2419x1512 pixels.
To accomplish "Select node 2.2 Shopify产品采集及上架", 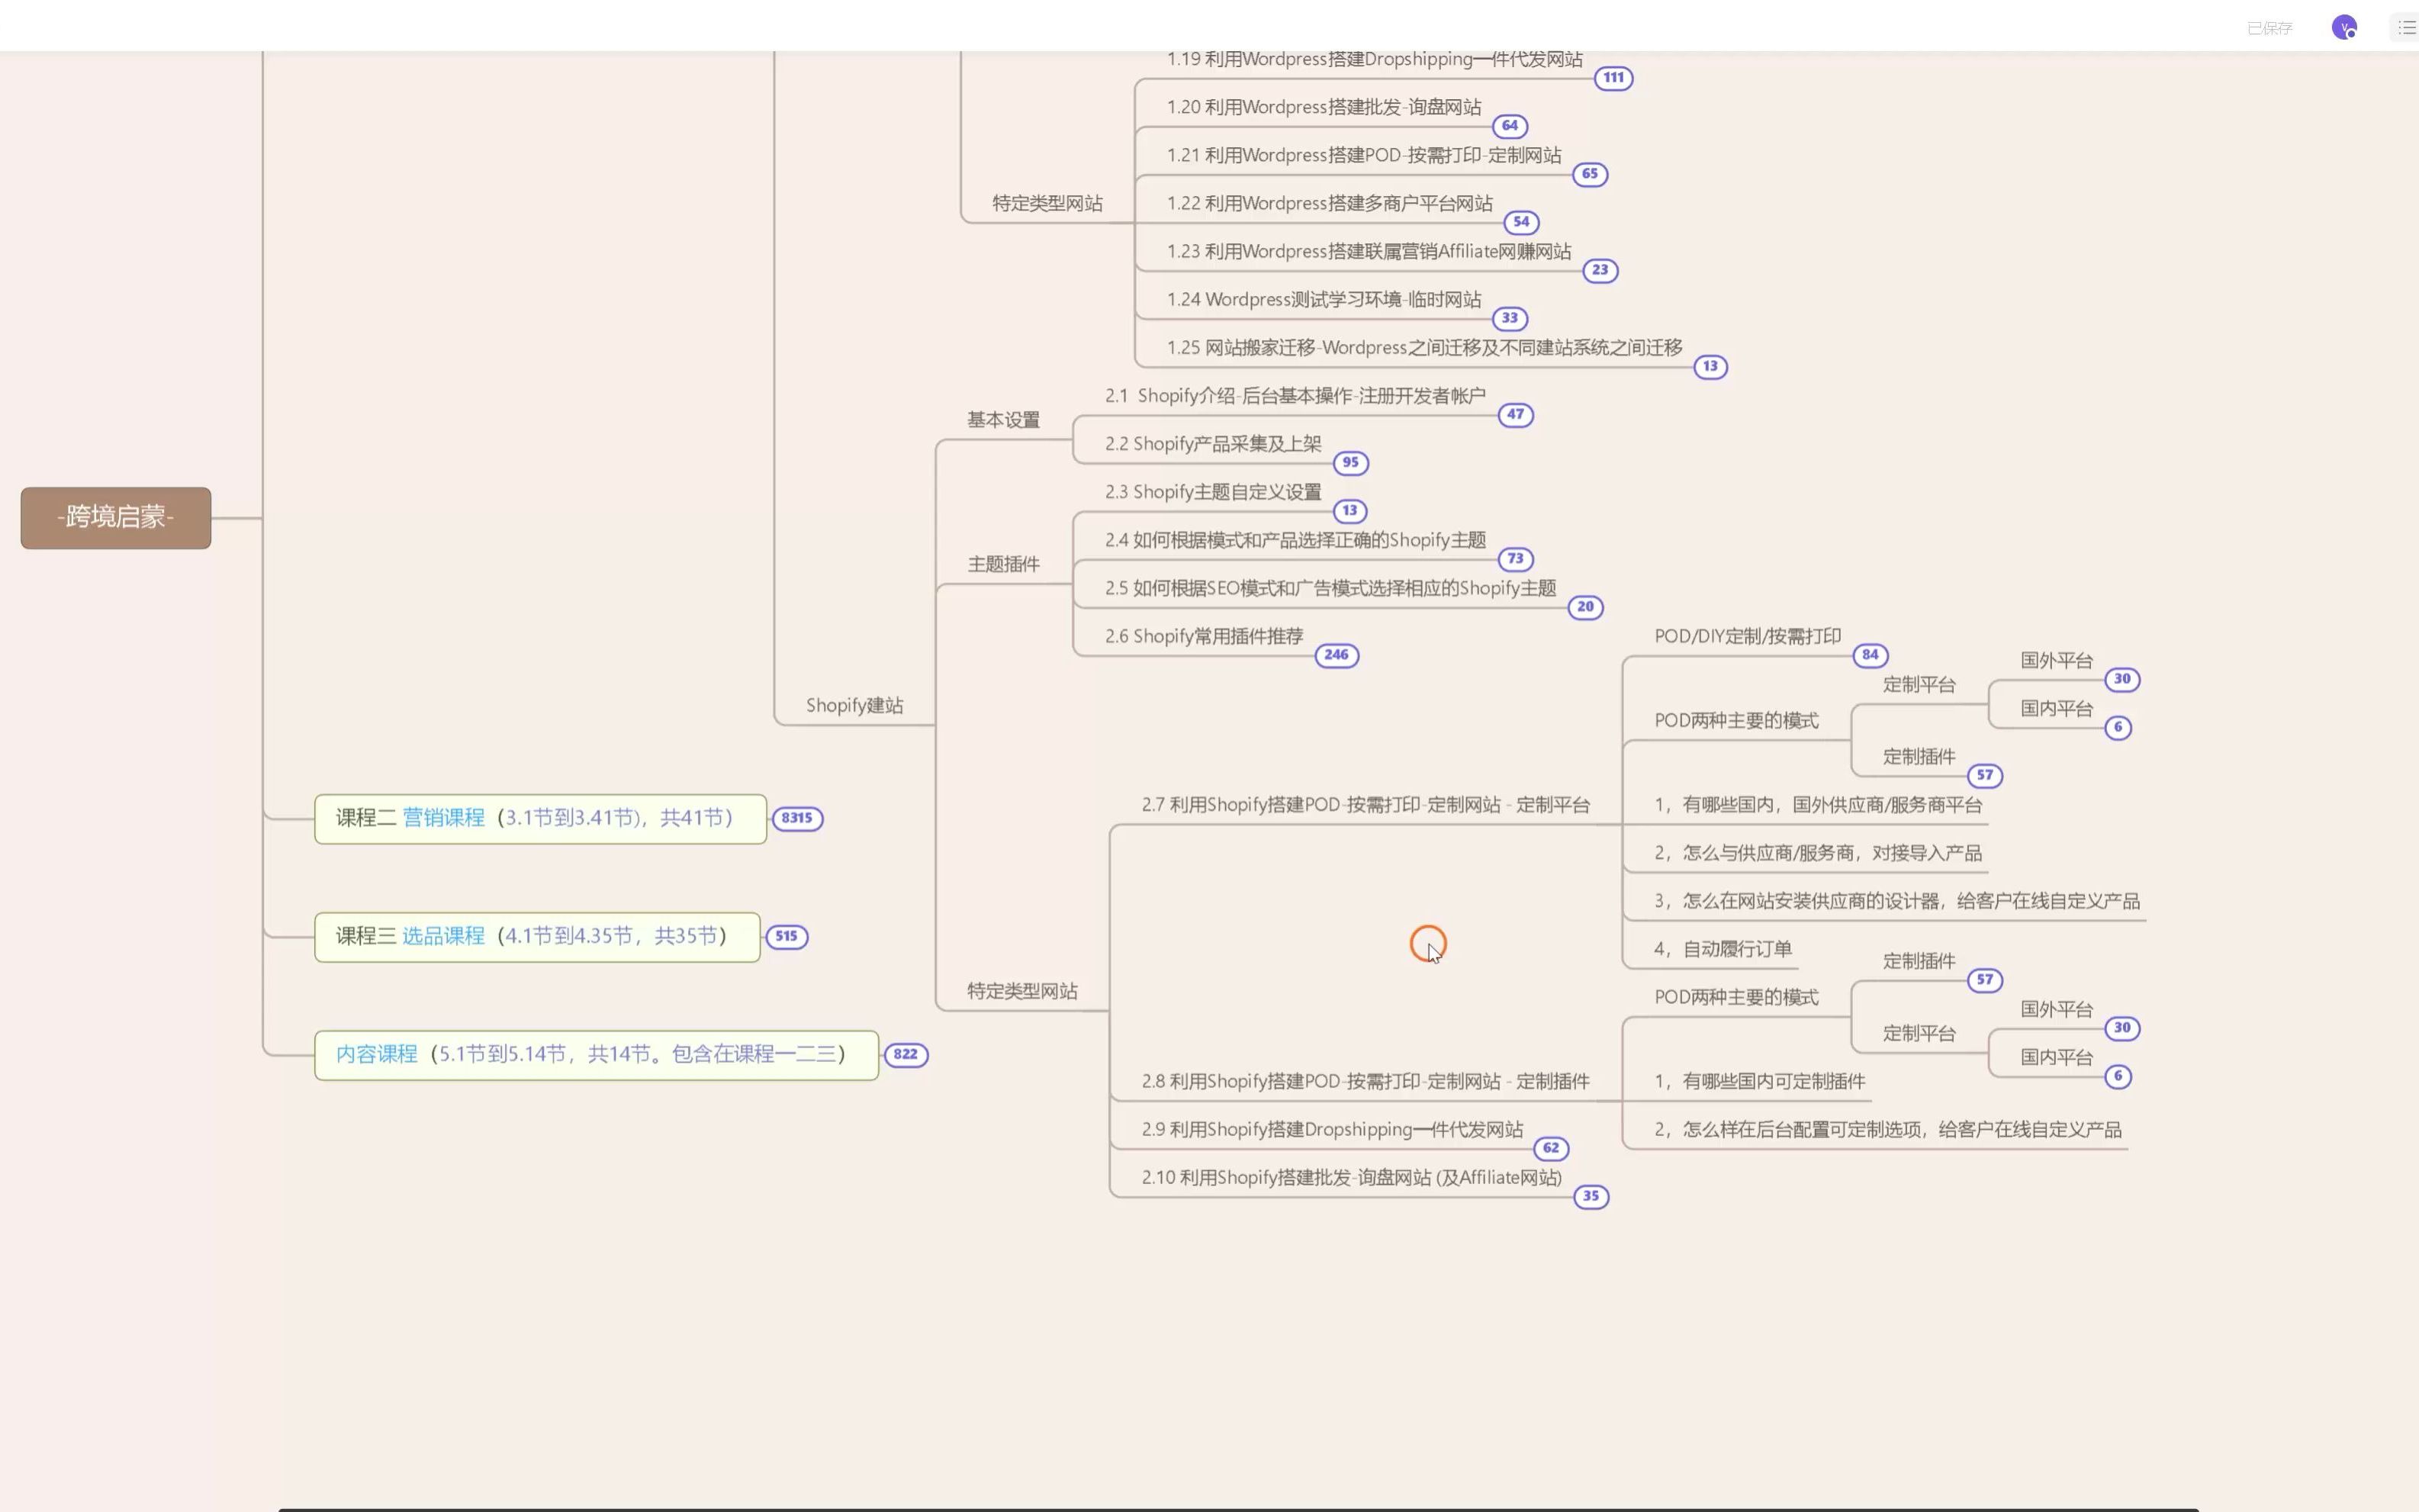I will [1213, 443].
